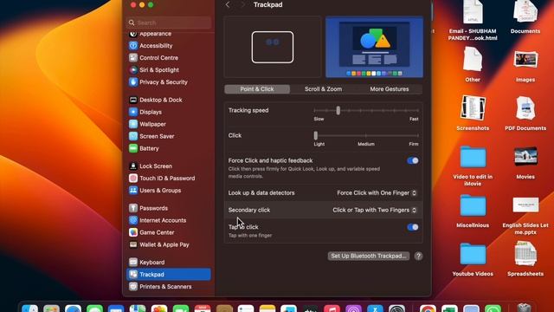Open Look up & data detectors dropdown

(x=377, y=192)
